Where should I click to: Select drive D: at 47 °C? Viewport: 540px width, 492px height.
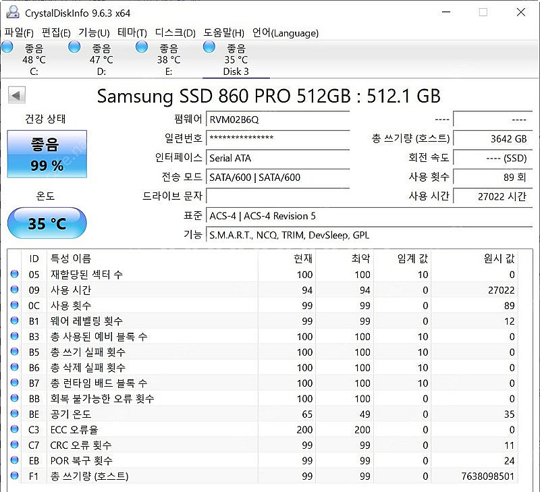(x=101, y=59)
